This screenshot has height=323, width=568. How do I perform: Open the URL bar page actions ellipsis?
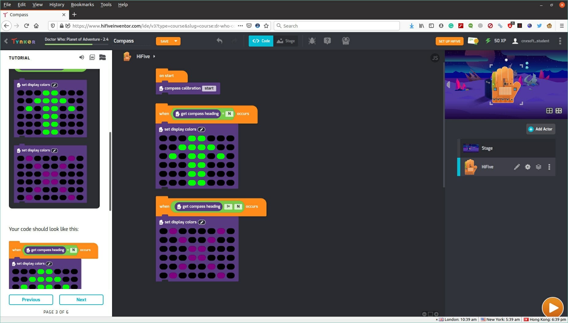(x=240, y=26)
